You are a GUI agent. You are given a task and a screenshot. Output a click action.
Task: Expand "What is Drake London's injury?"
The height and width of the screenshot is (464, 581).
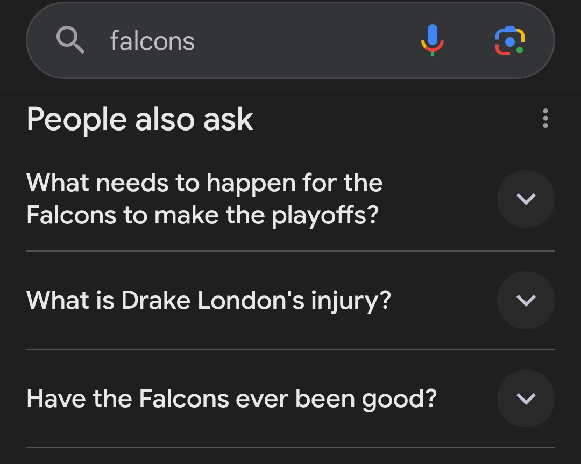click(x=290, y=300)
